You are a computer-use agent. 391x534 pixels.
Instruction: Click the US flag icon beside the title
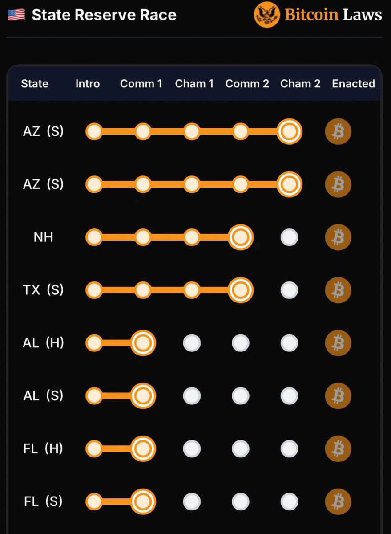pos(16,15)
